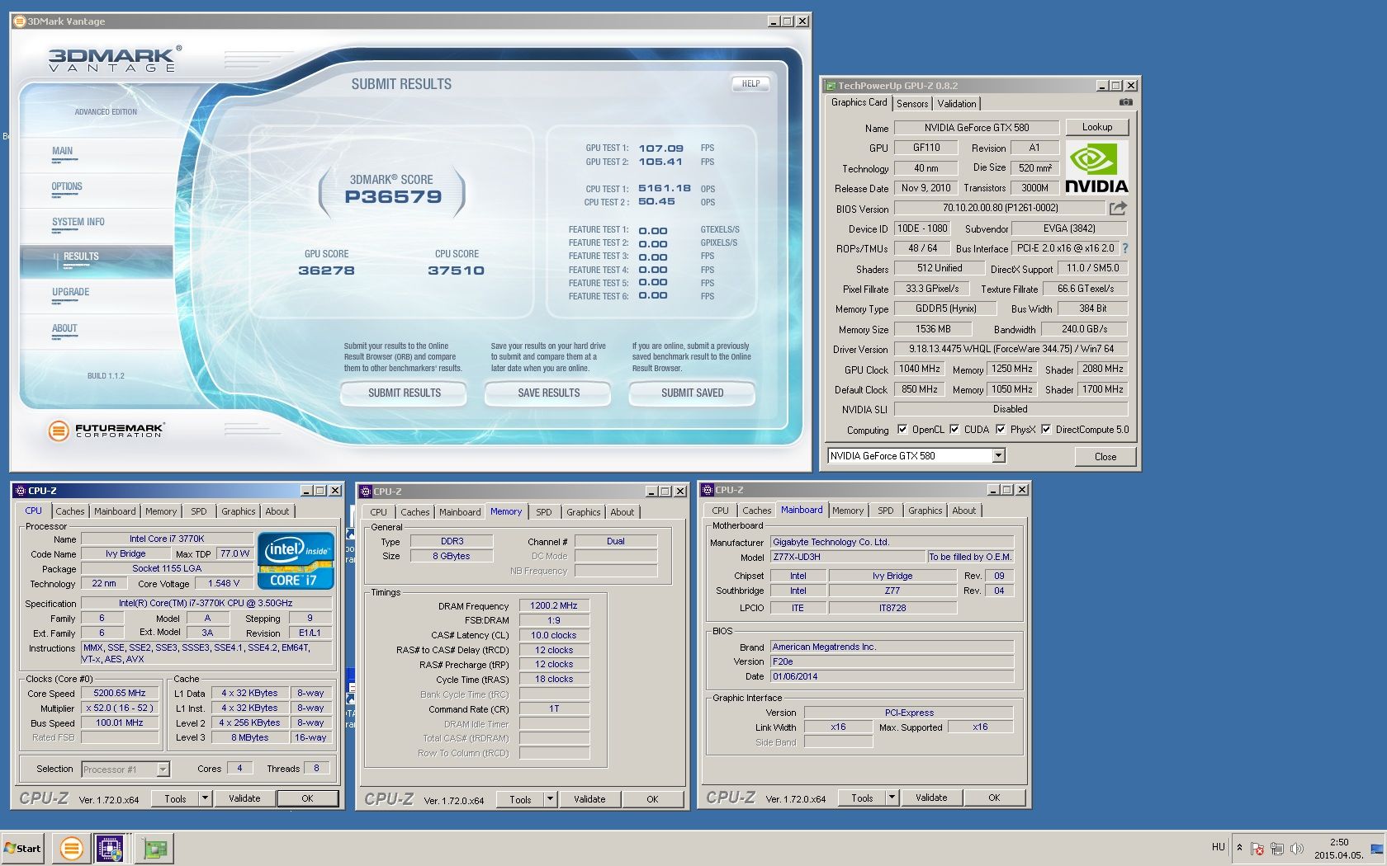The image size is (1387, 866).
Task: Go to Upgrade in the 3DMark sidebar
Action: point(71,292)
